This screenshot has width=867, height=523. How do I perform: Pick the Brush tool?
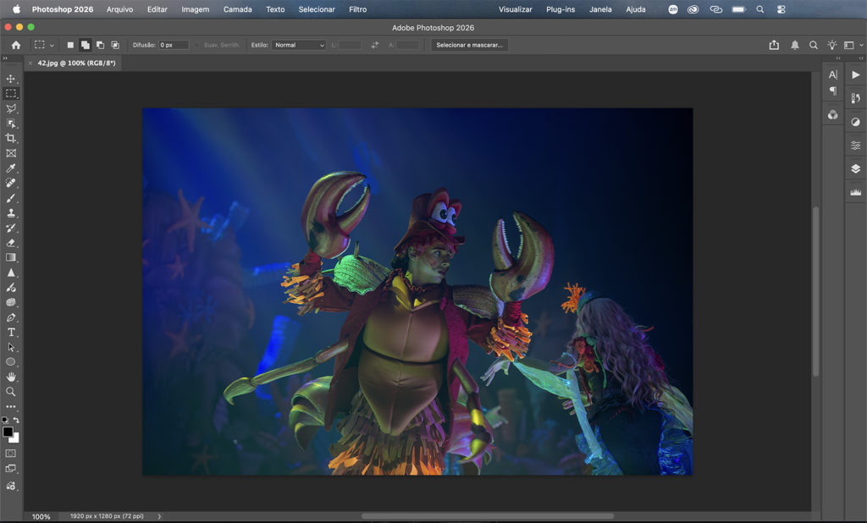[11, 198]
